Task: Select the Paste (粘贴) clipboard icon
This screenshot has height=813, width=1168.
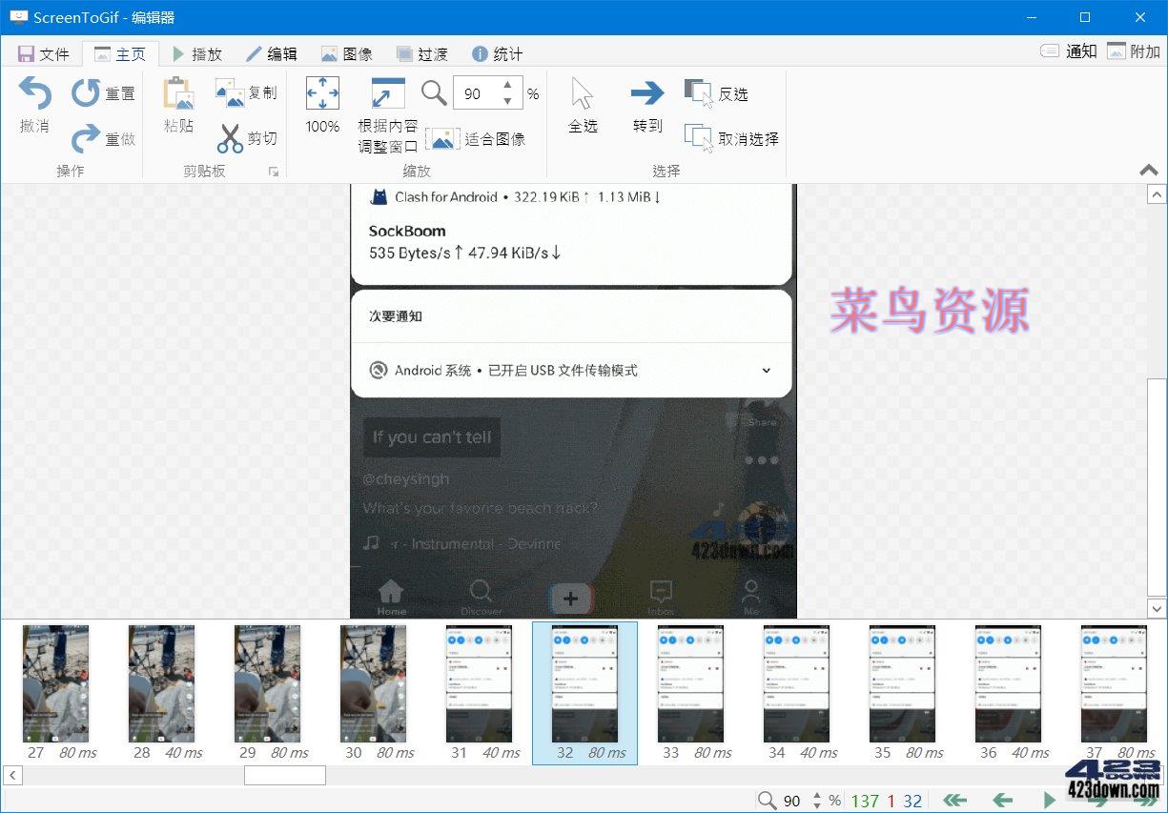Action: 177,93
